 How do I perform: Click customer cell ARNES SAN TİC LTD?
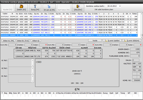(33, 56)
